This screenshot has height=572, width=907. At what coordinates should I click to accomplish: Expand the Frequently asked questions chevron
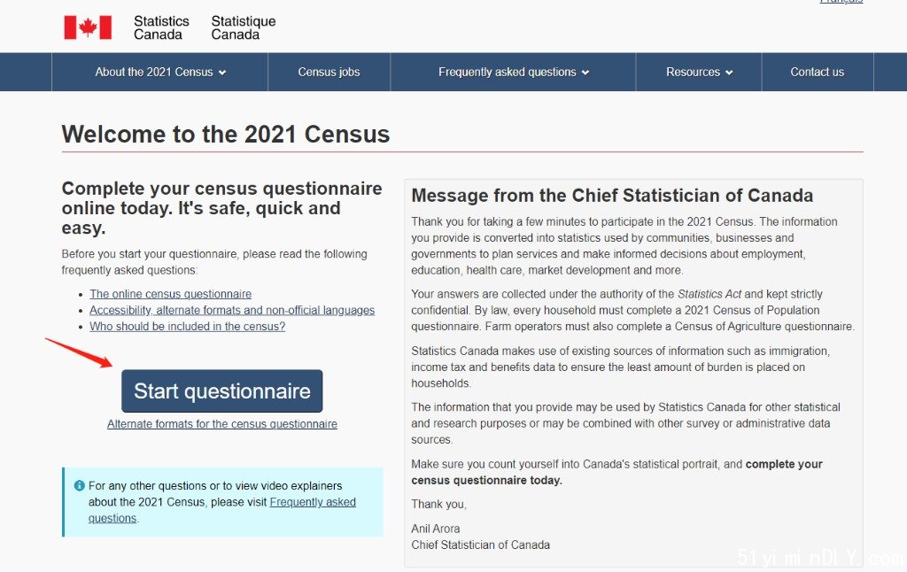point(585,73)
